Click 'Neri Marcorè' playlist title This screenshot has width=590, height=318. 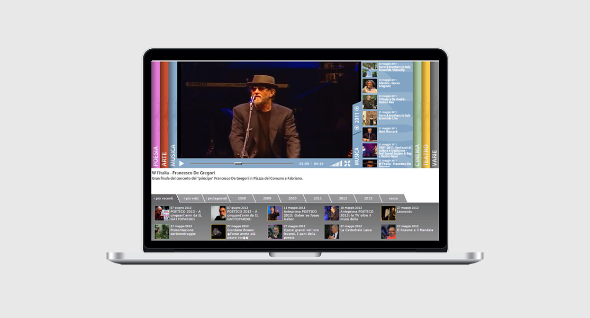pyautogui.click(x=388, y=131)
